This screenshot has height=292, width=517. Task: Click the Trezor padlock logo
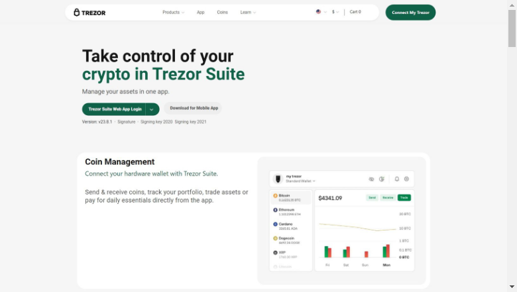click(x=76, y=12)
